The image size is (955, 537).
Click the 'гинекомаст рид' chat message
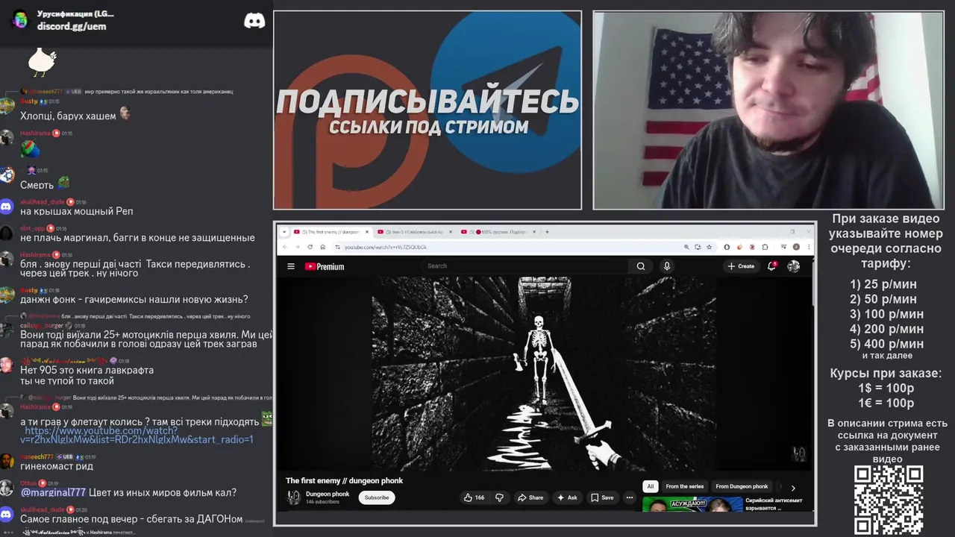(x=57, y=466)
